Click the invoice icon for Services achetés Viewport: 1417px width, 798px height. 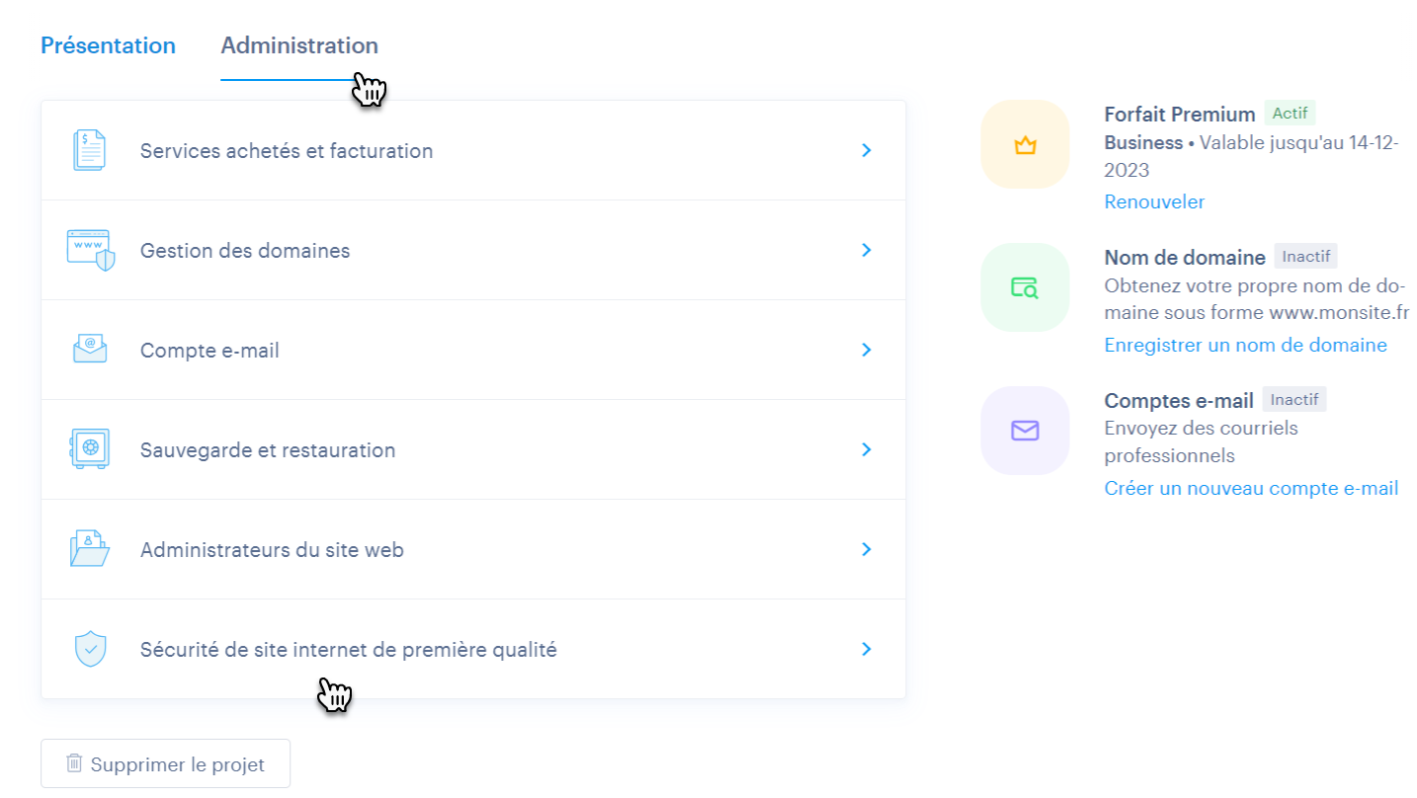[x=89, y=151]
